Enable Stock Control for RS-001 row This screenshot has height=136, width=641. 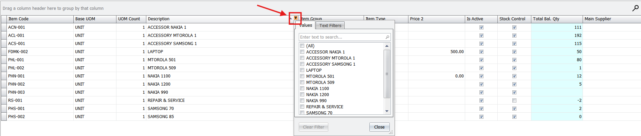point(514,100)
